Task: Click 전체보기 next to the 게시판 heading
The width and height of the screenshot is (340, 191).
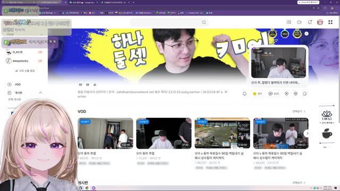Action: (x=299, y=183)
